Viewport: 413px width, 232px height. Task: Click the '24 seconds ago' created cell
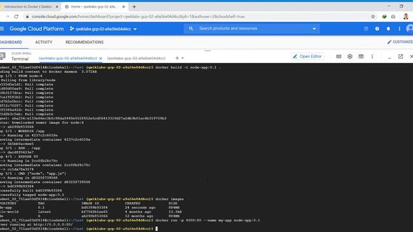click(x=140, y=208)
